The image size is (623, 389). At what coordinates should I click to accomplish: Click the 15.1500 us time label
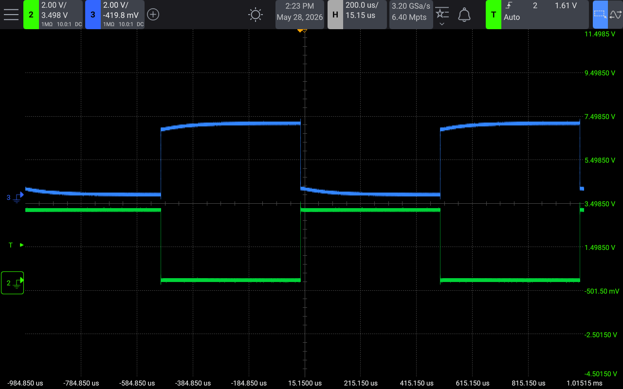point(305,383)
